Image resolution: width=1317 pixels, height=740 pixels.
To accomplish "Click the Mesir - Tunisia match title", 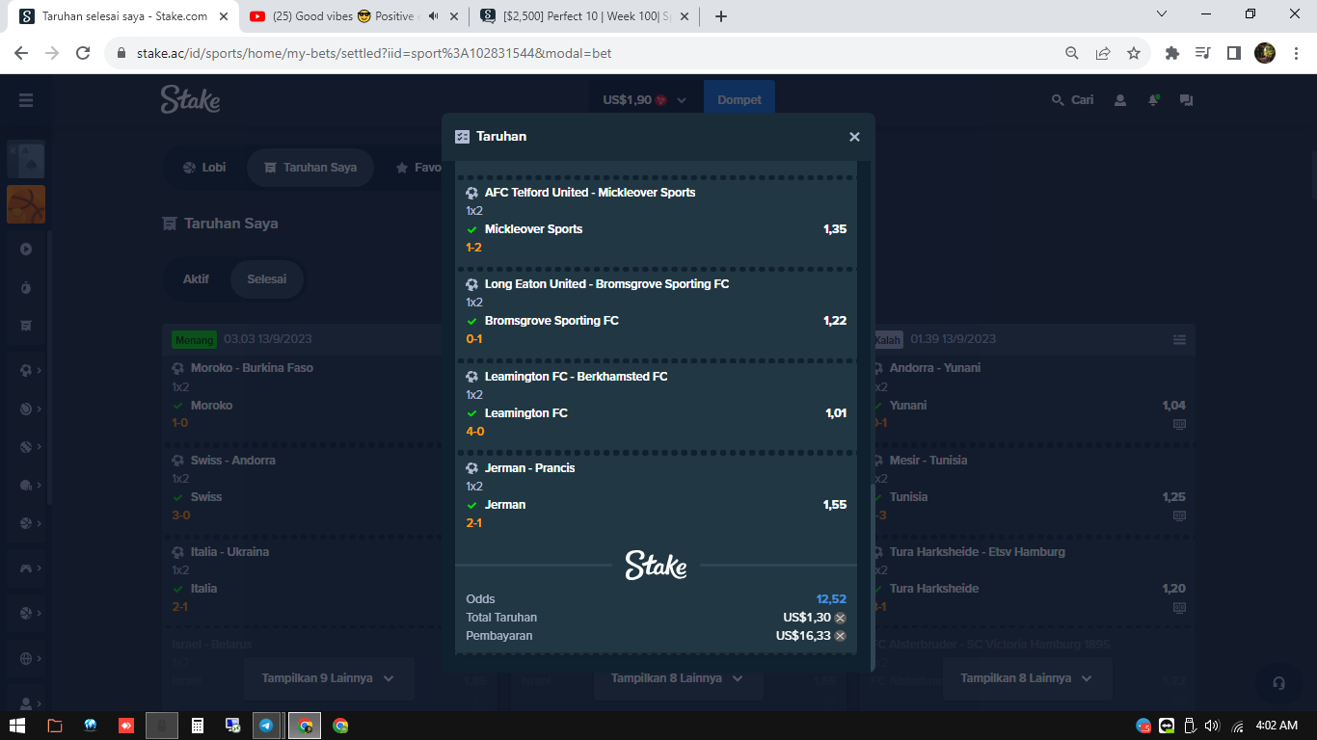I will pos(928,461).
